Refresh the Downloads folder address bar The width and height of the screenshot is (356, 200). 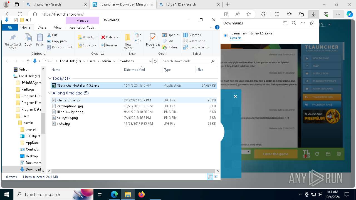155,61
